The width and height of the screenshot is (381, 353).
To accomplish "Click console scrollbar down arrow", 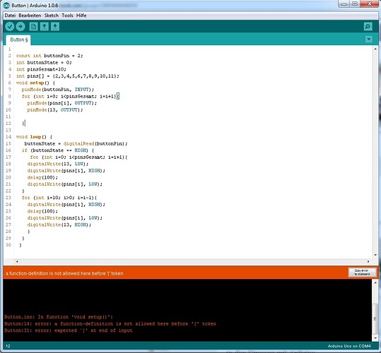I will tap(375, 337).
